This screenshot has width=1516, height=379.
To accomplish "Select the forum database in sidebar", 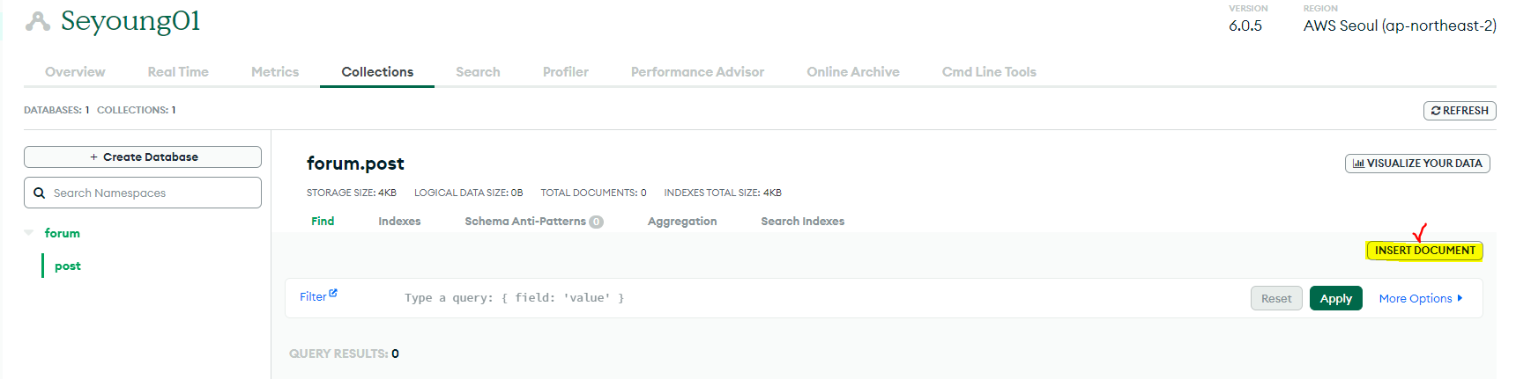I will (x=63, y=233).
